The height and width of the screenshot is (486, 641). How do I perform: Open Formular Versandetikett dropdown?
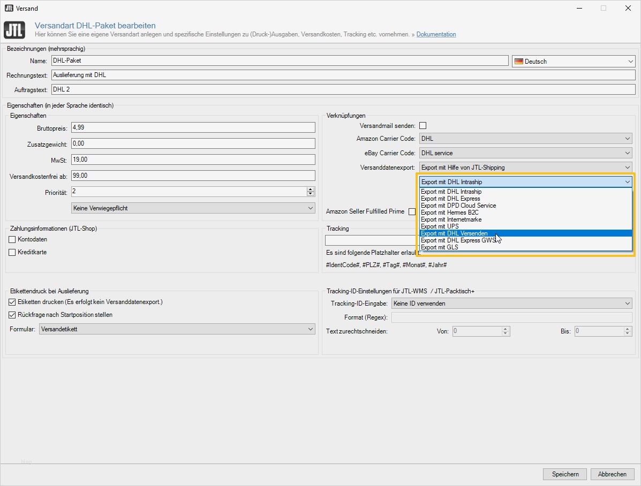click(x=177, y=329)
